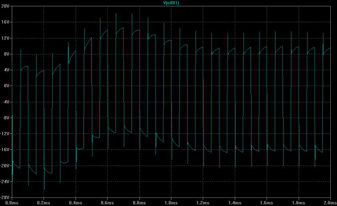Click the -16V vertical axis label

coord(5,150)
